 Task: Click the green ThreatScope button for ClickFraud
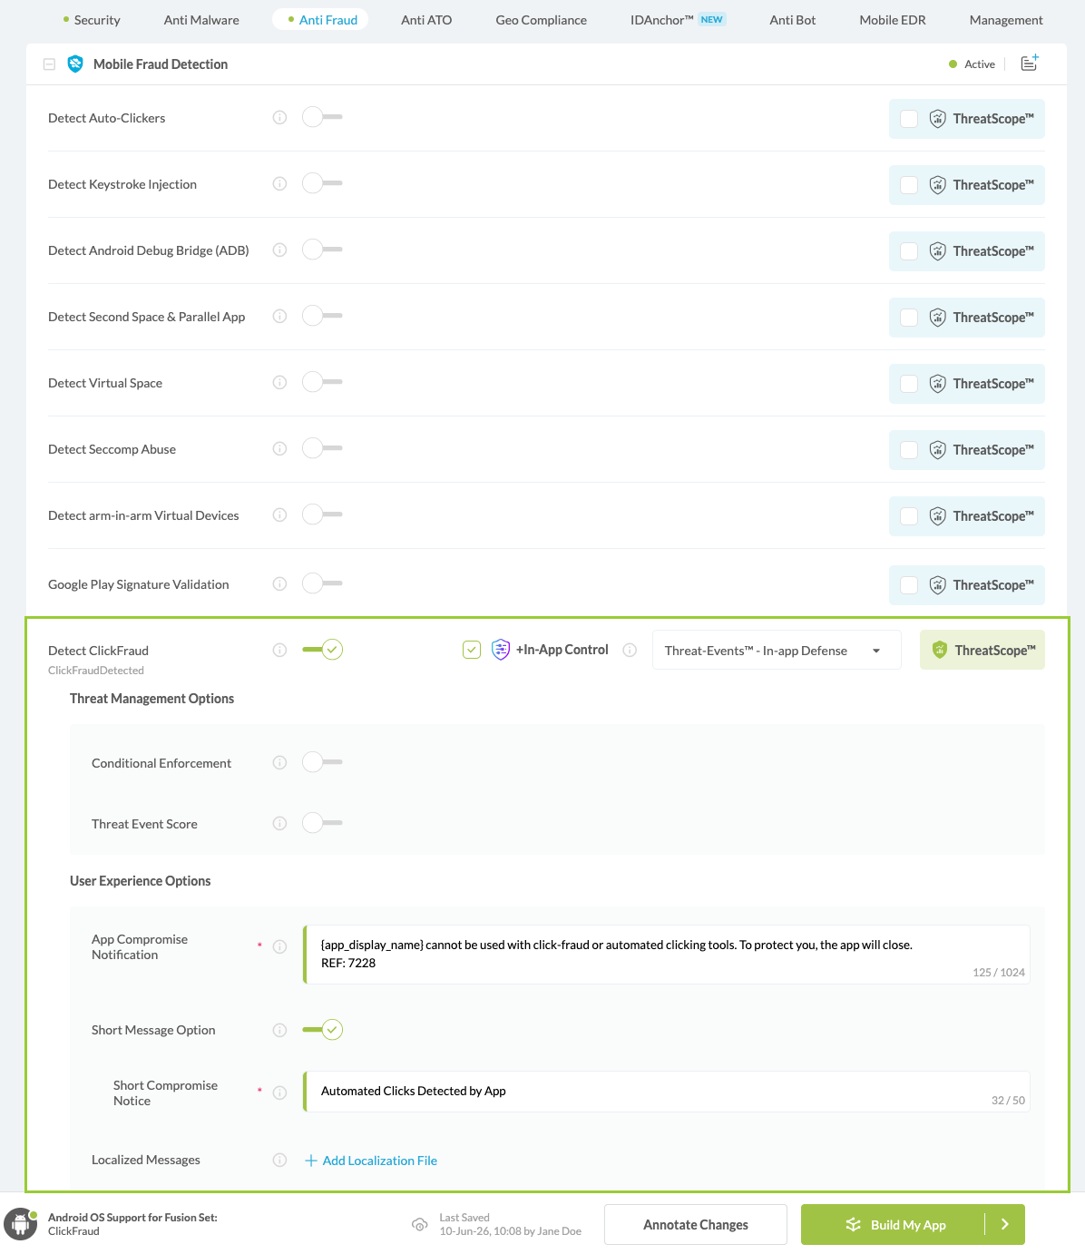(x=982, y=650)
